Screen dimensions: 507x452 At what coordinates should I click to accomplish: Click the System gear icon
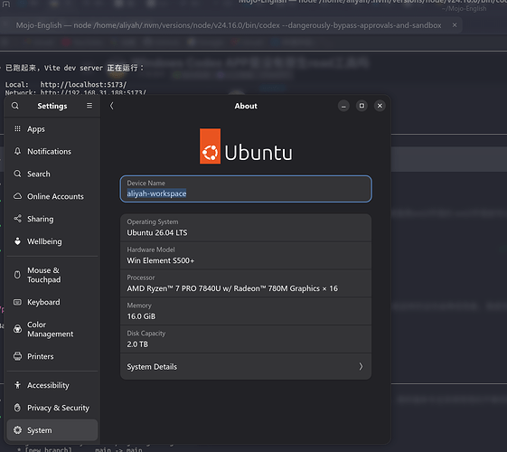point(17,430)
